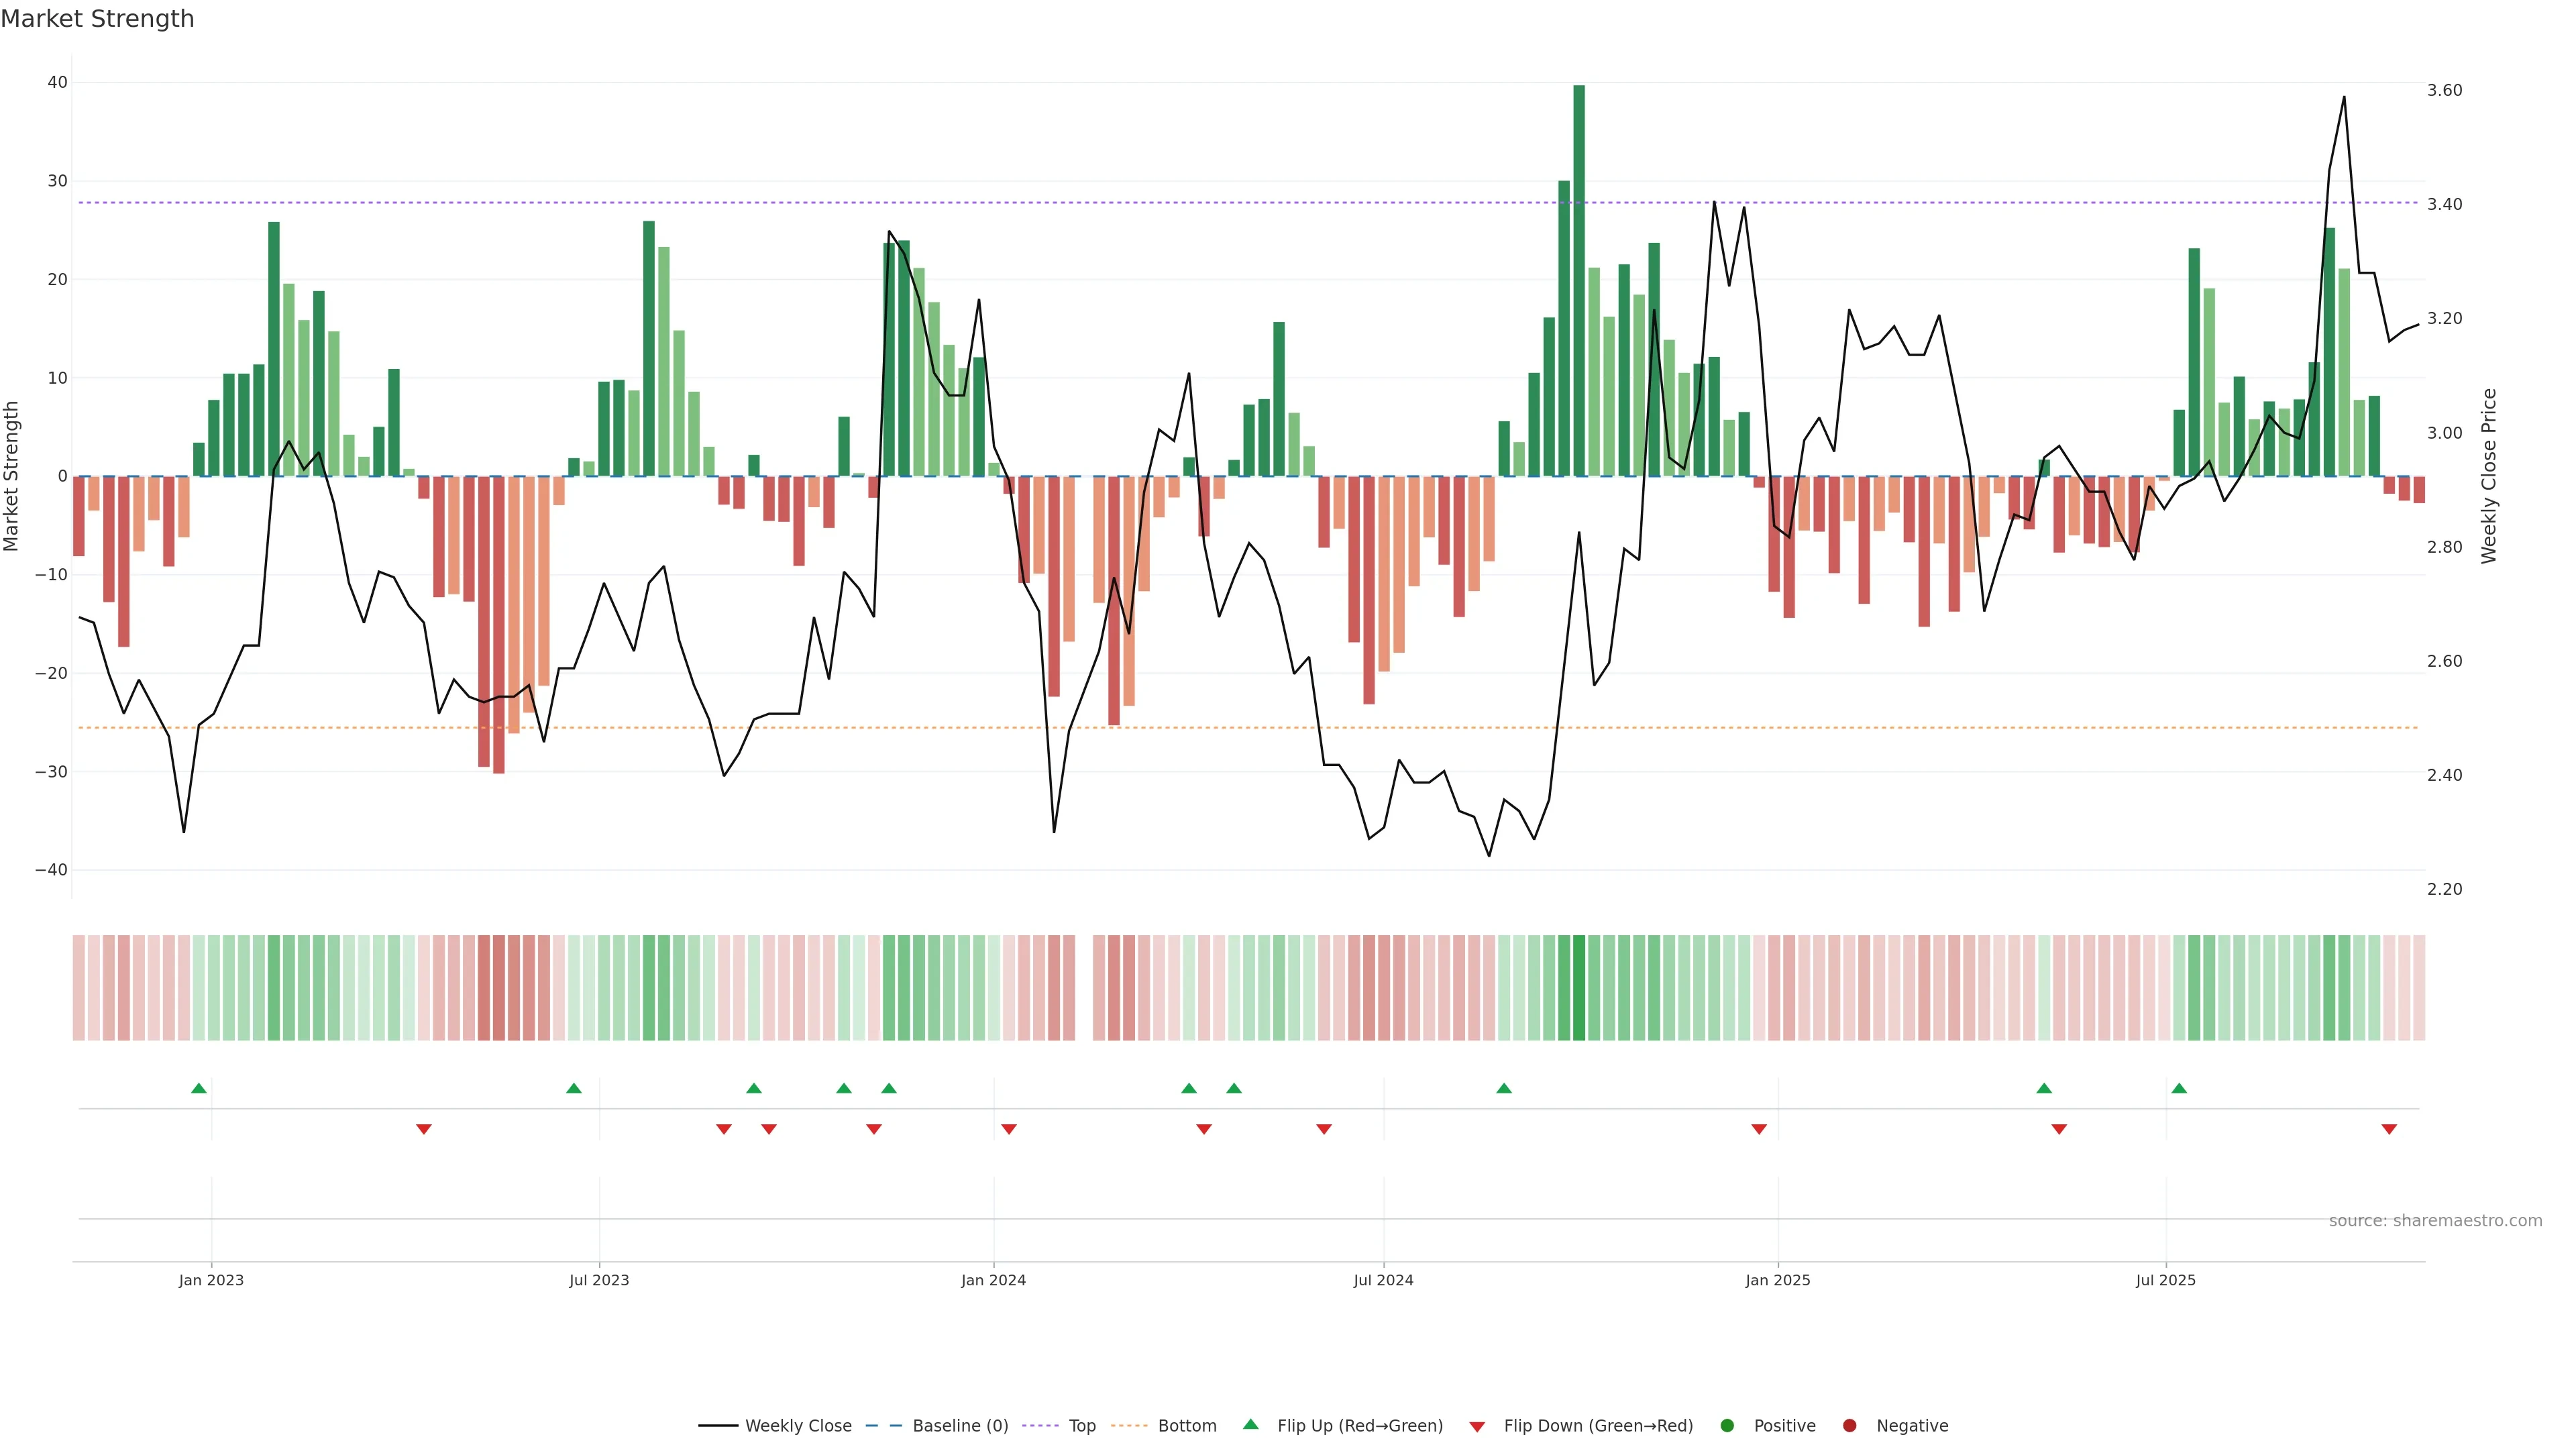
Task: Click red flip-down marker just before Jan 2025
Action: (1759, 1129)
